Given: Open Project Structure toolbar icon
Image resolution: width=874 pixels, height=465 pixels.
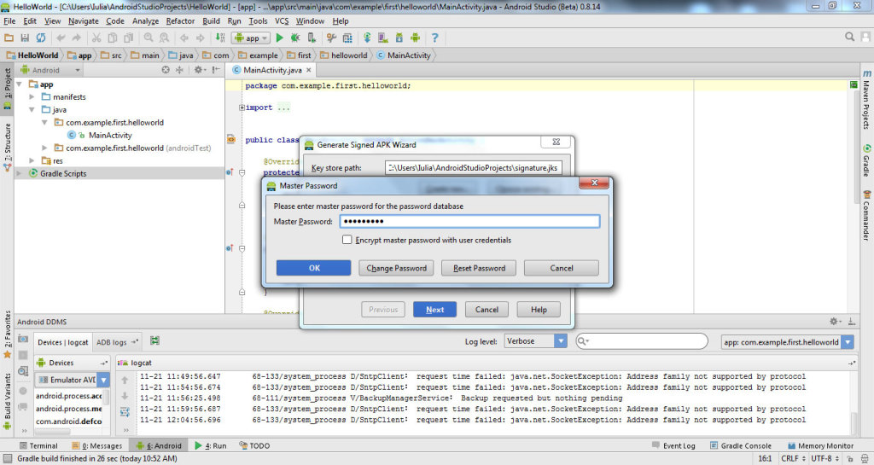Looking at the screenshot, I should click(347, 38).
